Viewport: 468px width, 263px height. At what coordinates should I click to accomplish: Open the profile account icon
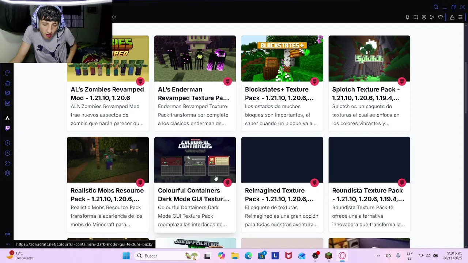452,17
